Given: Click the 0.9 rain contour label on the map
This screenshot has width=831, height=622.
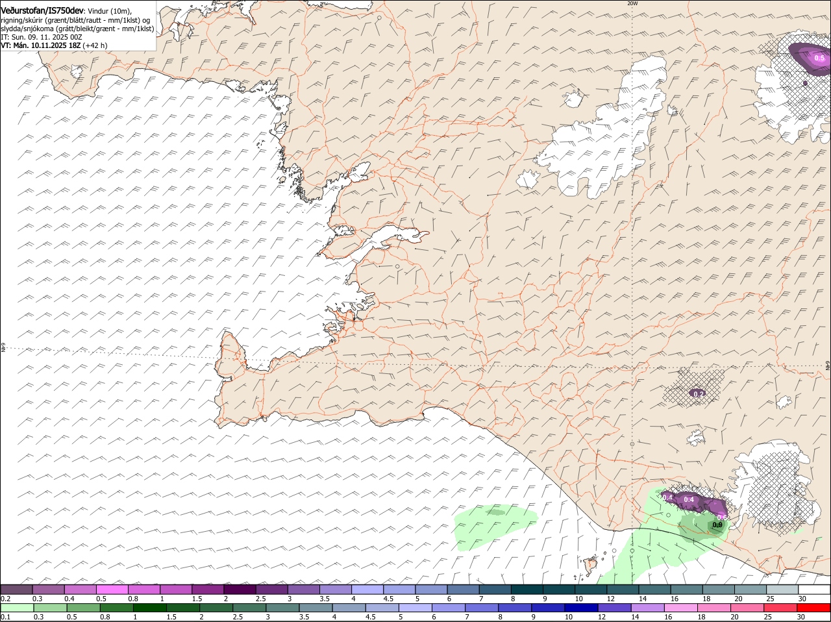Looking at the screenshot, I should coord(717,525).
